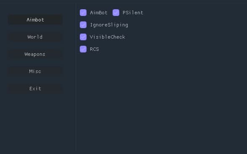Click empty sidebar space above Aimbot button

click(x=35, y=9)
